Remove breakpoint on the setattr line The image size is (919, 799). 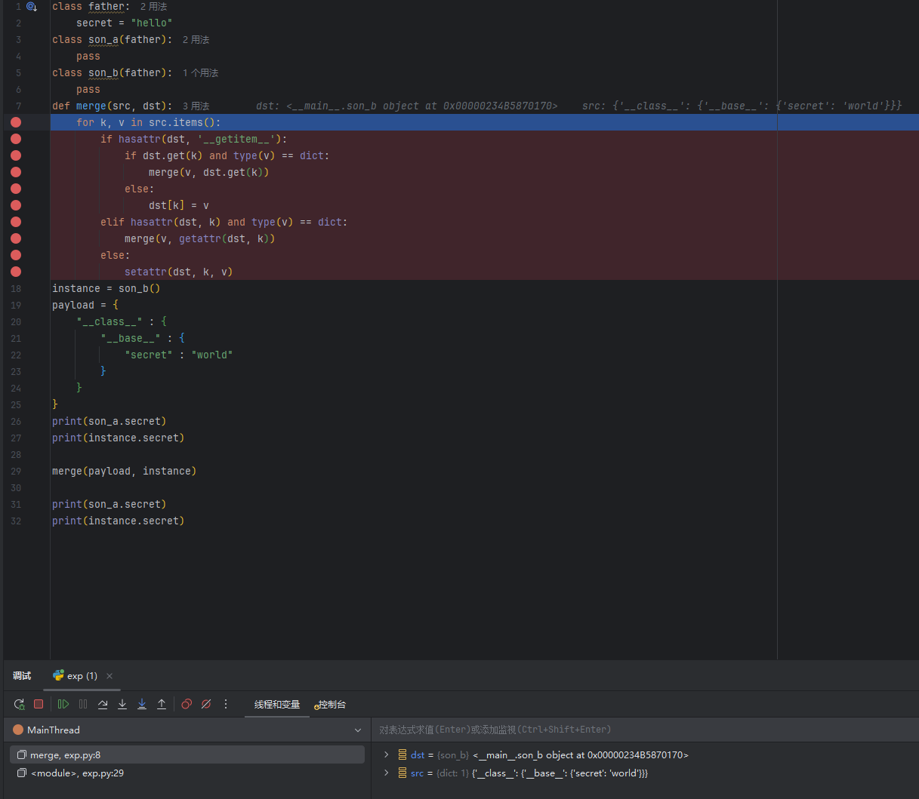pos(16,272)
